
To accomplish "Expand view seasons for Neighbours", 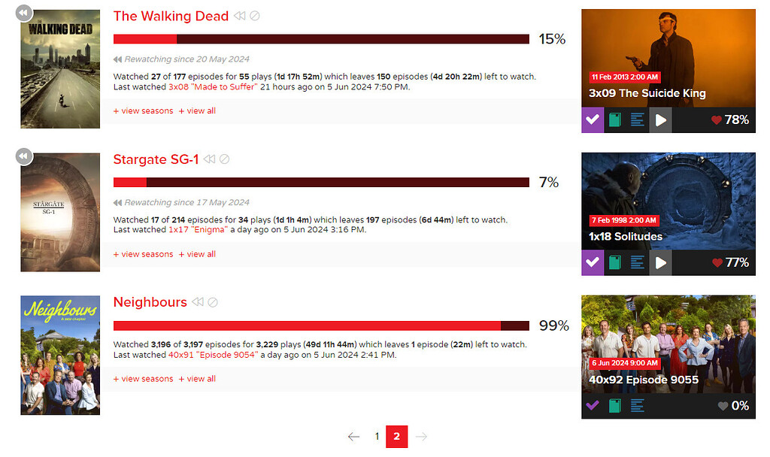I will coord(142,378).
